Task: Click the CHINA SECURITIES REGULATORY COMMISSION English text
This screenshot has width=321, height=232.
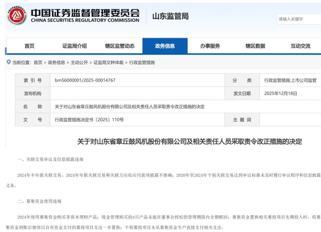Action: (x=85, y=20)
